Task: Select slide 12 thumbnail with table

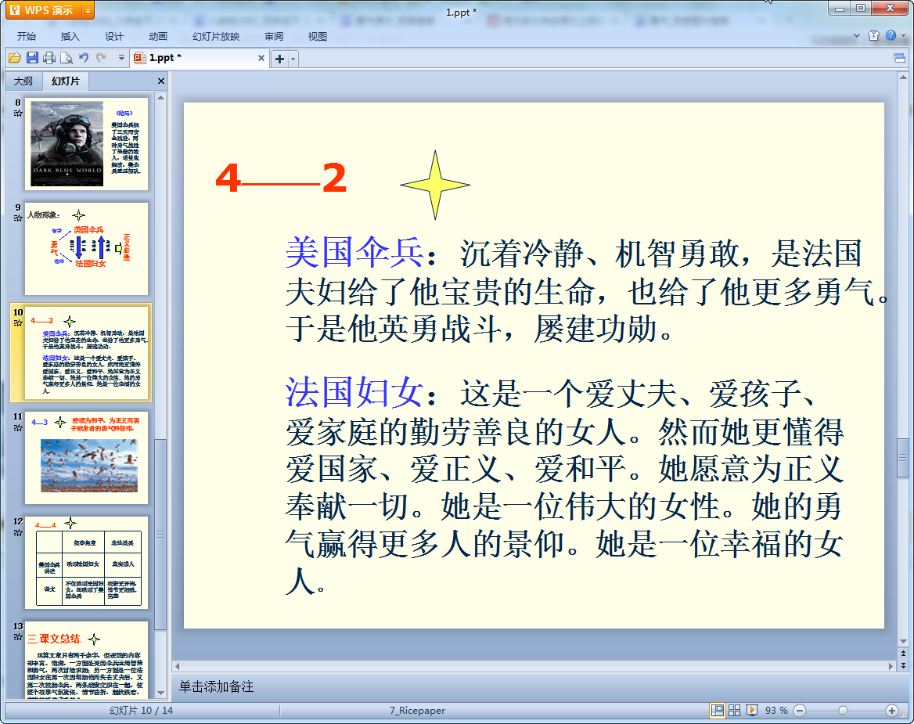Action: (x=86, y=563)
